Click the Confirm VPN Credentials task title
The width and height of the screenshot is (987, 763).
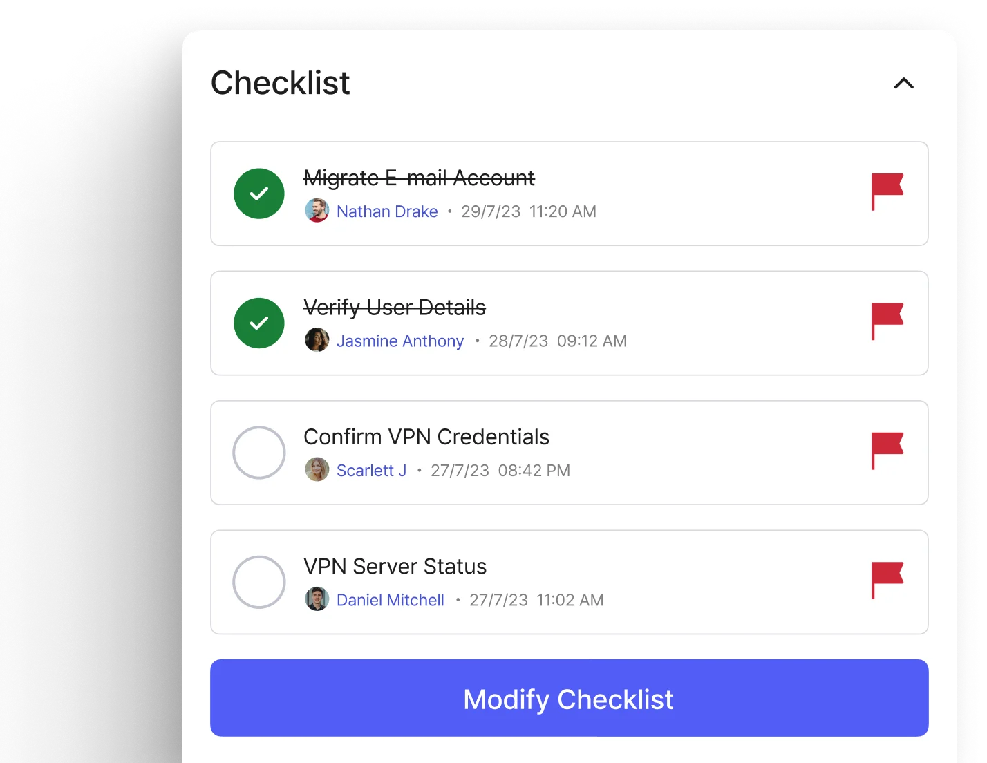426,437
